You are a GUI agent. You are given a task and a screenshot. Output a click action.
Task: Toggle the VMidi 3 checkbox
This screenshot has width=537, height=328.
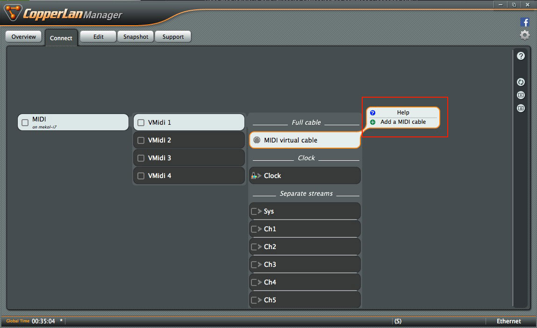point(141,158)
